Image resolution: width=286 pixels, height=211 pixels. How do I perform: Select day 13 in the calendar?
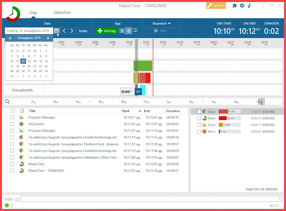tap(29, 61)
